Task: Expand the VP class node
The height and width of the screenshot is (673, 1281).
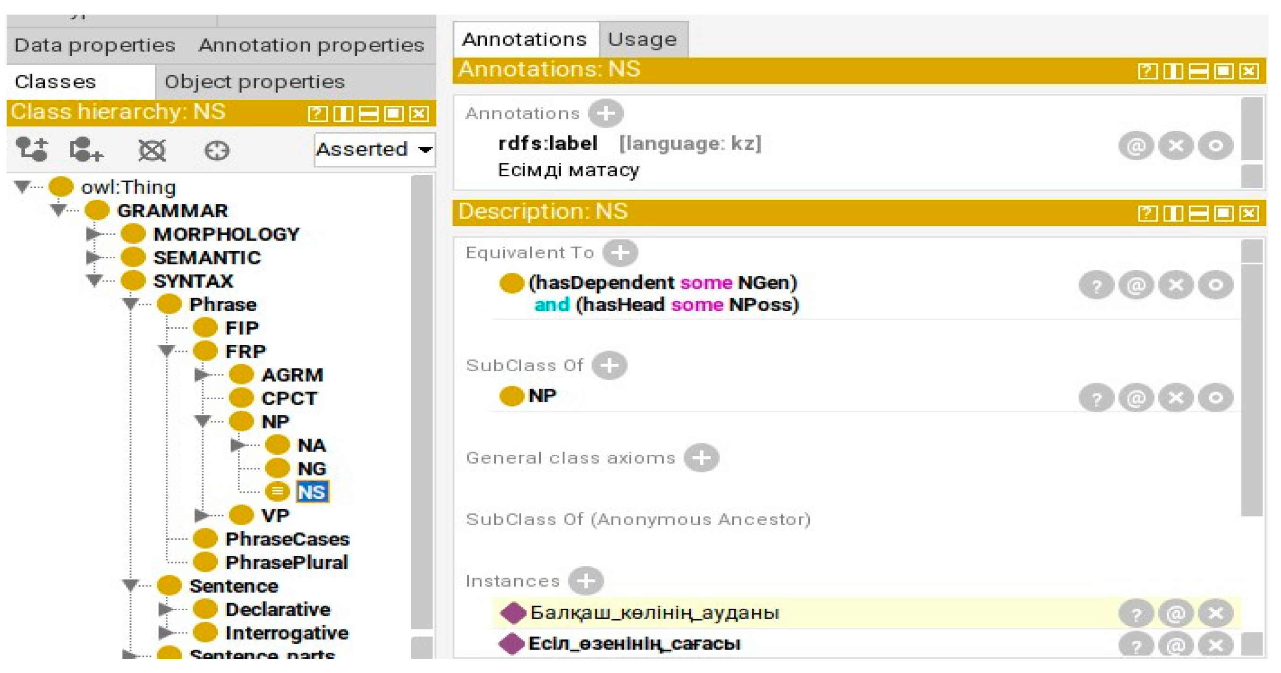Action: tap(201, 515)
